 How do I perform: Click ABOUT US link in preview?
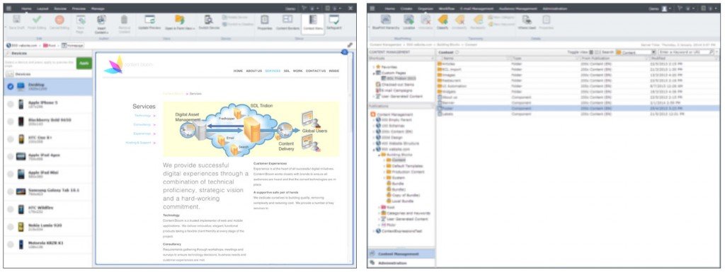[x=254, y=71]
